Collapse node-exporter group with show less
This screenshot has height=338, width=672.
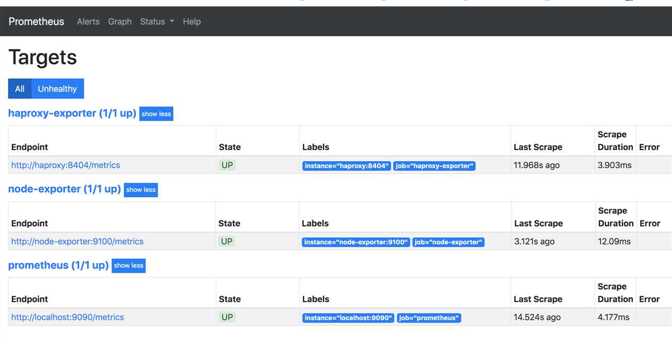tap(141, 190)
